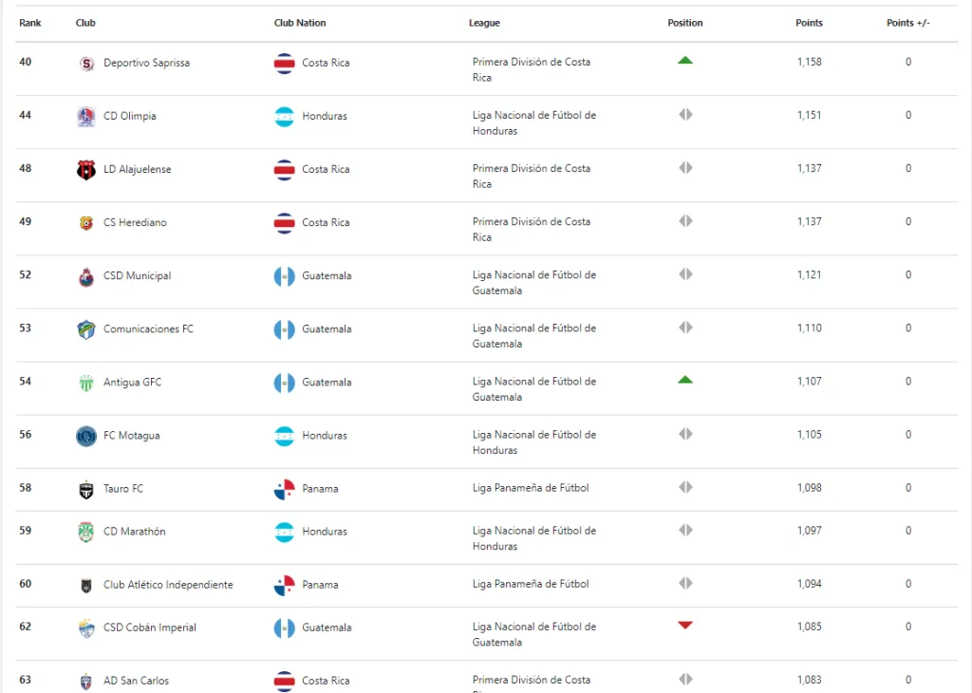
Task: Click the CD Olimpia club crest
Action: pyautogui.click(x=86, y=117)
